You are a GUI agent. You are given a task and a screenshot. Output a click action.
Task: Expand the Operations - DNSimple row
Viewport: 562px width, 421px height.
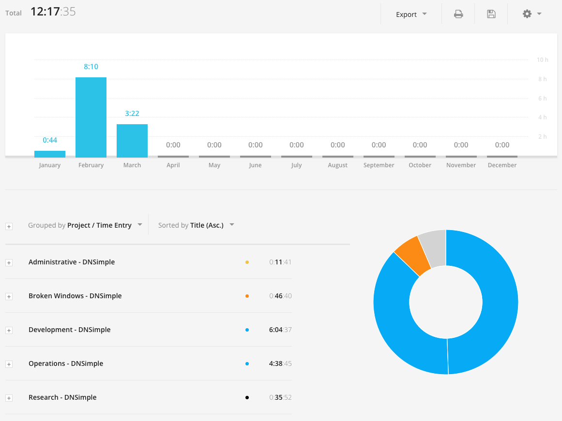coord(9,364)
